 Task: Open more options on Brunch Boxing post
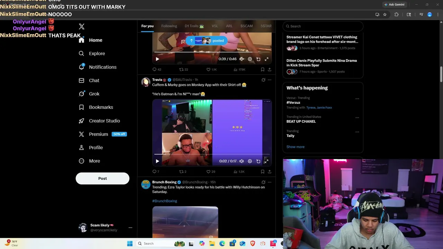point(270,182)
